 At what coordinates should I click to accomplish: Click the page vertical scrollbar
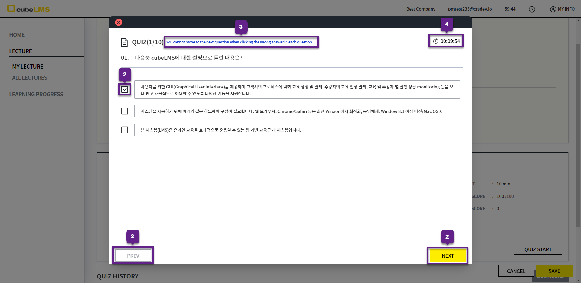(578, 136)
